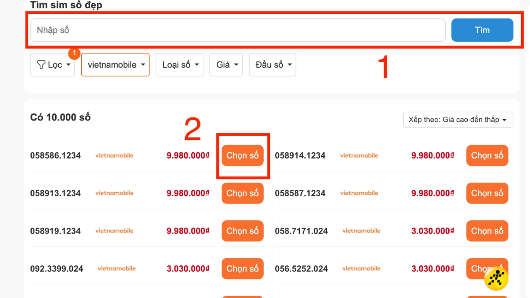530x298 pixels.
Task: Select Chọn số for 058.7171.024
Action: coord(487,231)
